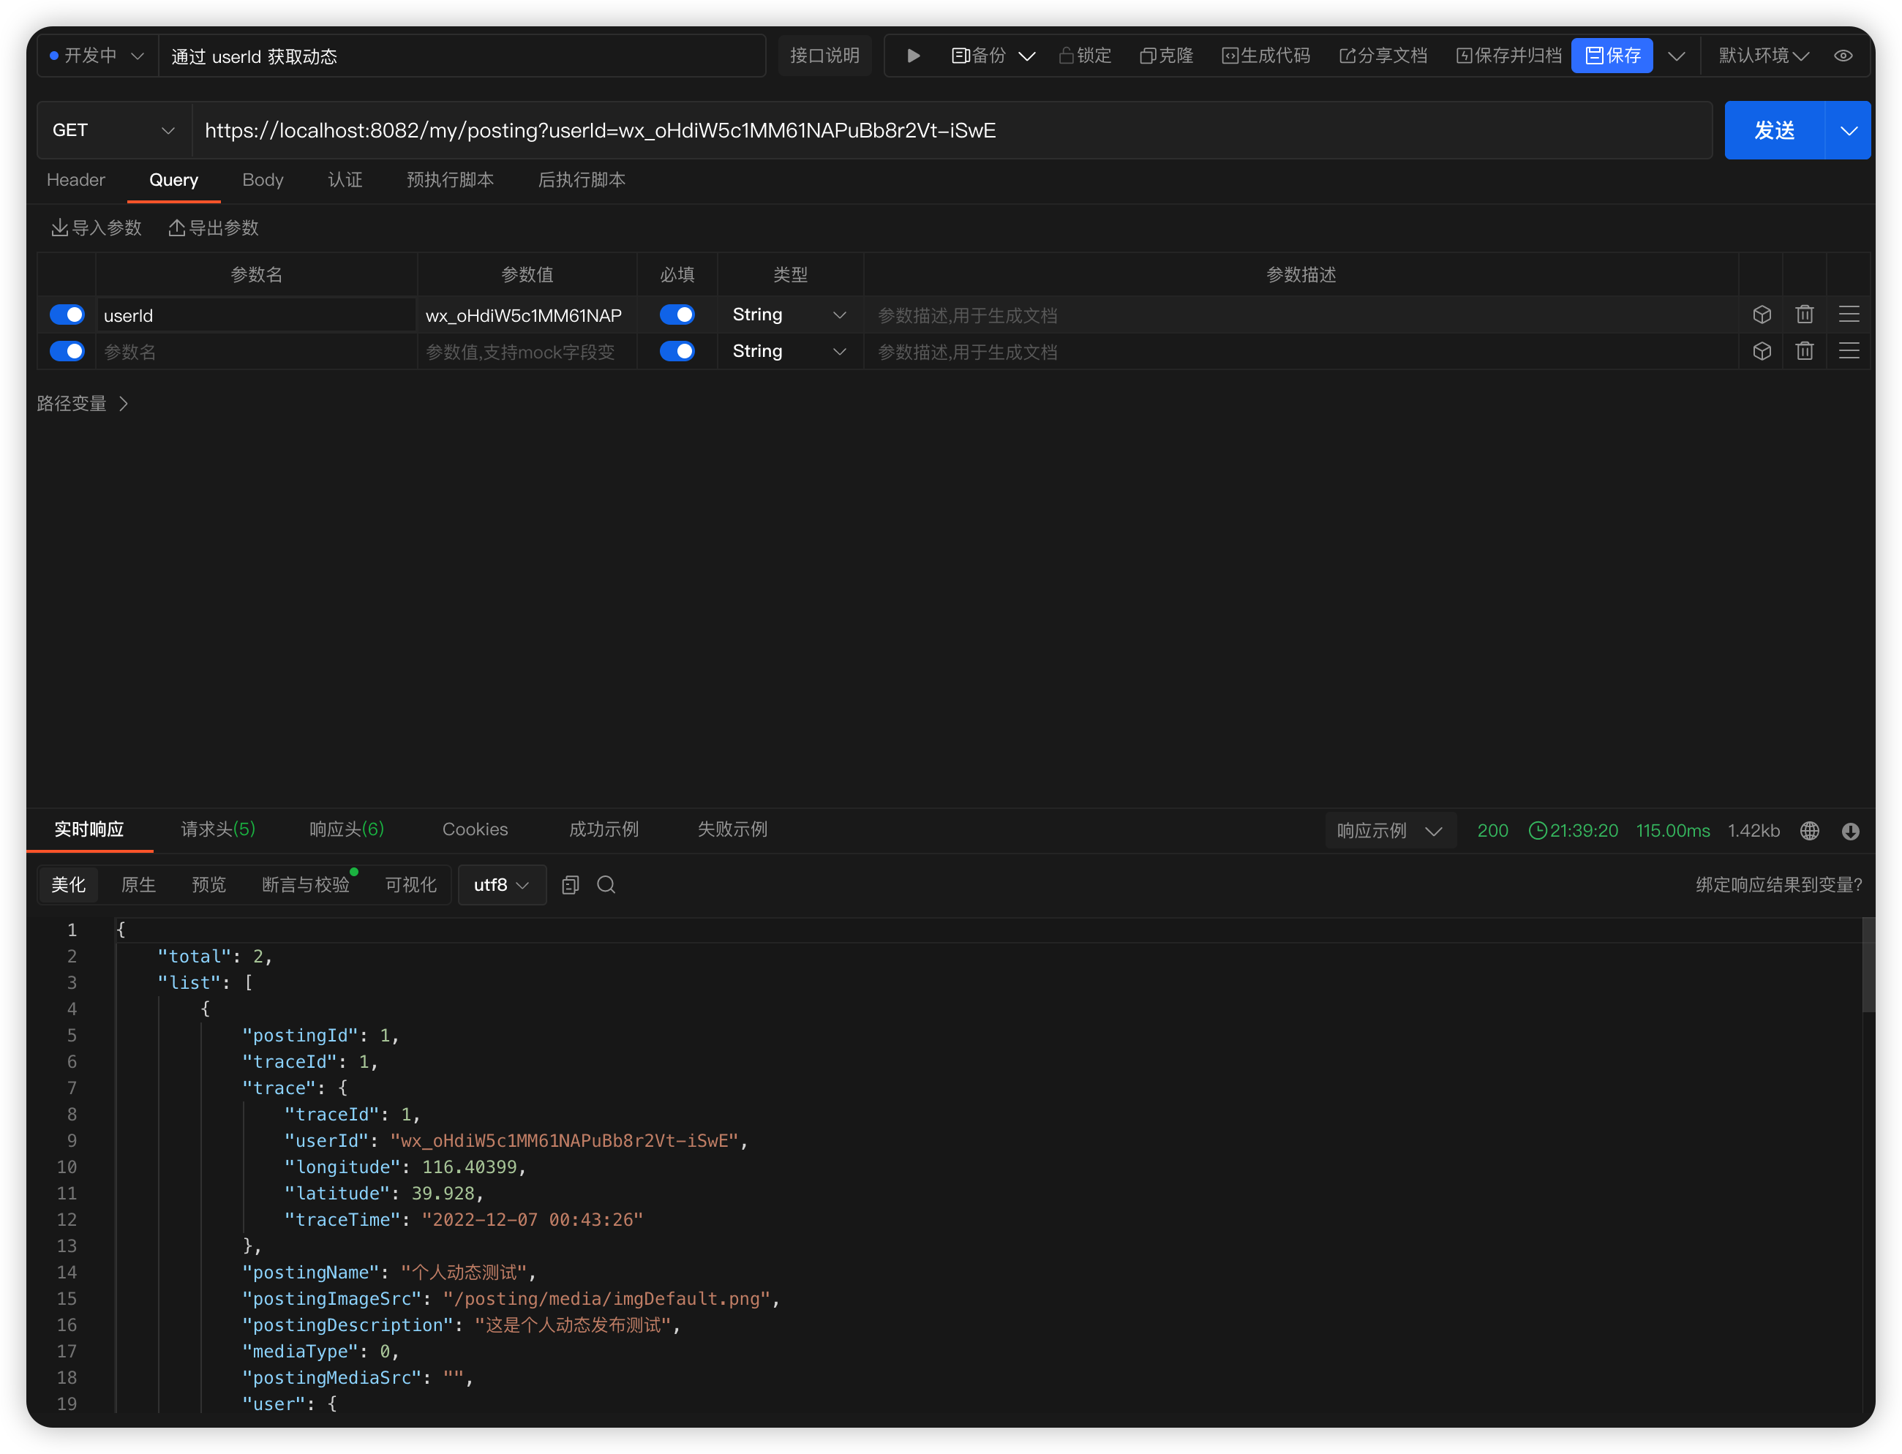Open the 请求头(5) tab

(218, 830)
